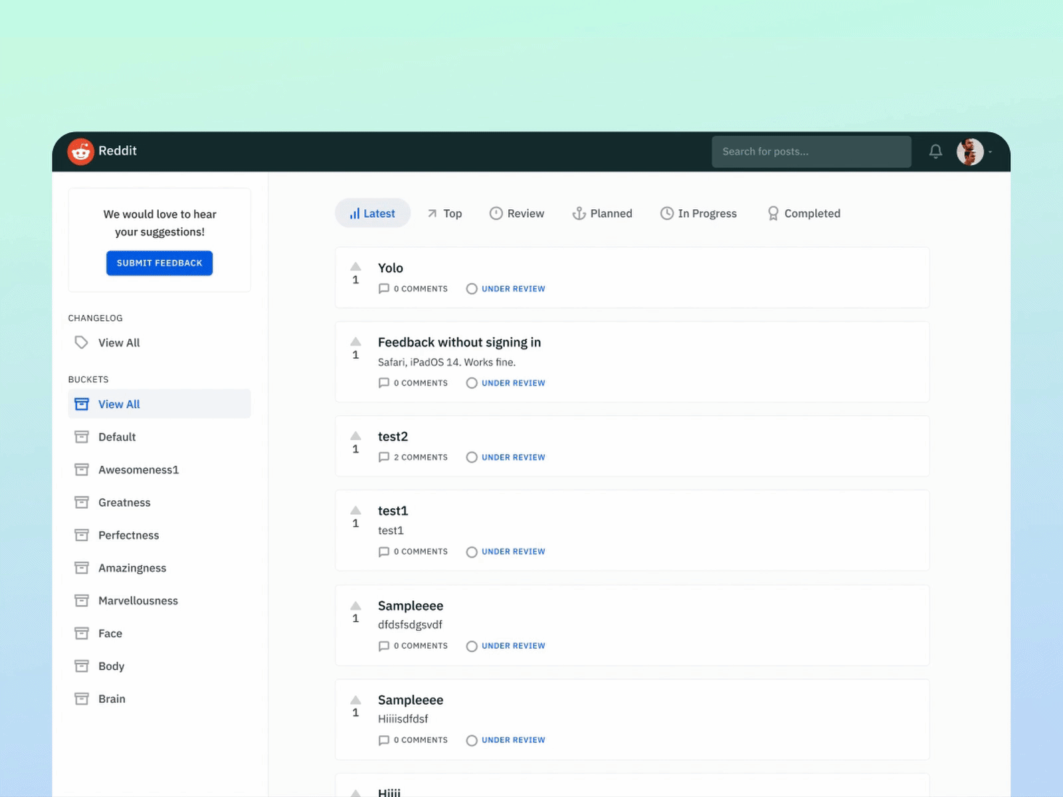Open the test2 post title
This screenshot has height=797, width=1063.
tap(393, 436)
